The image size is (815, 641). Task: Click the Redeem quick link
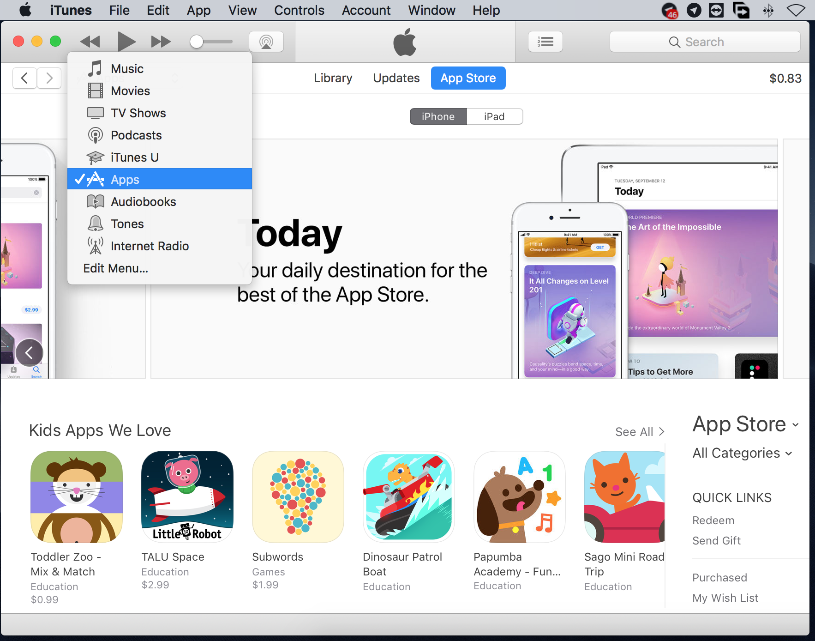point(713,520)
